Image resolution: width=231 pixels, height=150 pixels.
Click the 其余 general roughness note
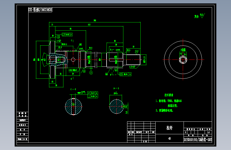click(x=197, y=17)
